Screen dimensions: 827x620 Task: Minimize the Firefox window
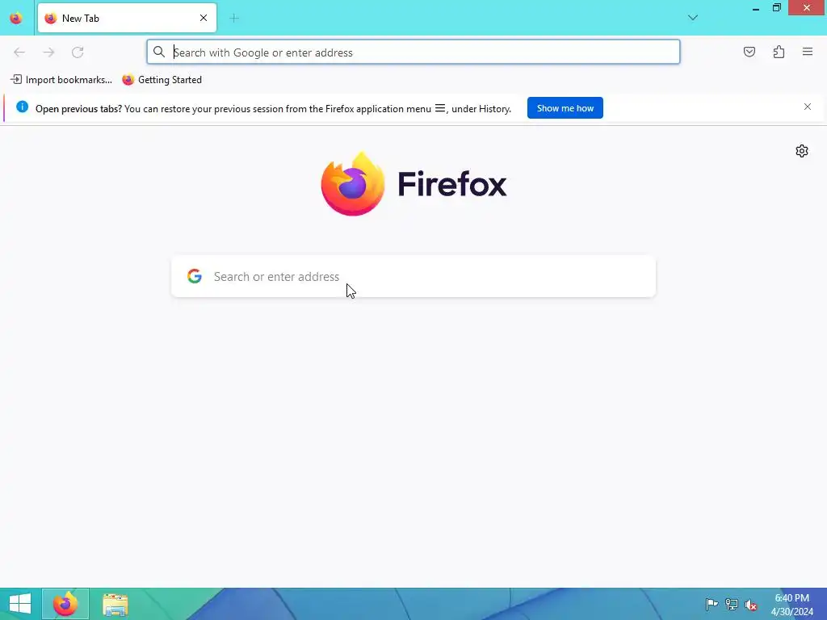tap(756, 8)
